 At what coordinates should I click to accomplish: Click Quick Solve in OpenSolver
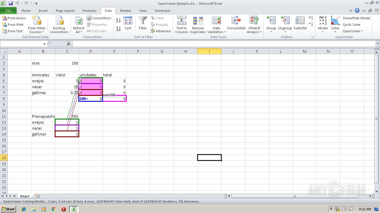point(351,25)
